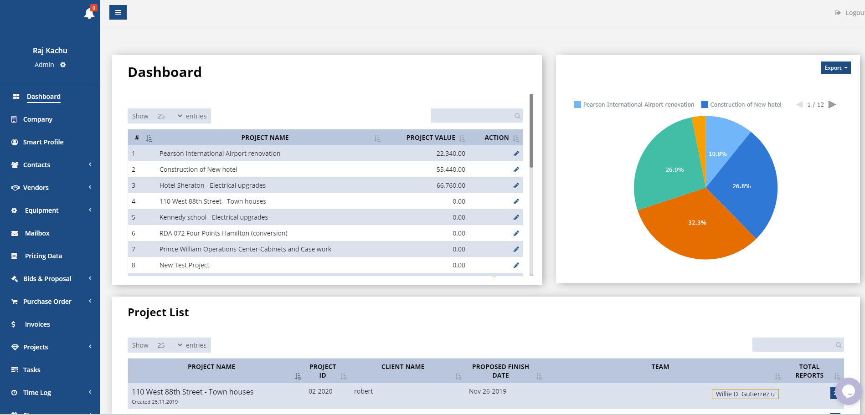Image resolution: width=865 pixels, height=415 pixels.
Task: Open the chat bubble widget
Action: (x=848, y=391)
